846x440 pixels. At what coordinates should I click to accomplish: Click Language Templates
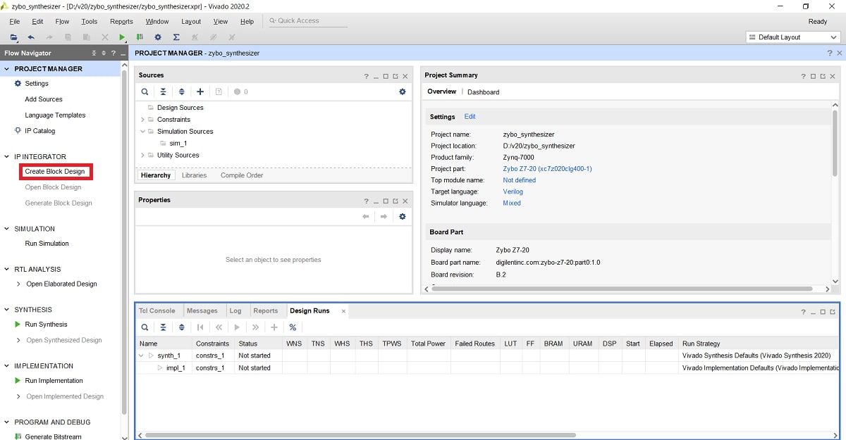point(55,115)
